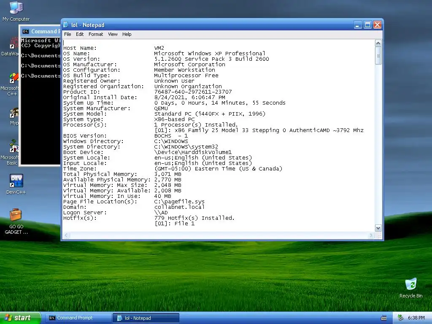
Task: Click the 'Member Workstation' text
Action: 184,70
